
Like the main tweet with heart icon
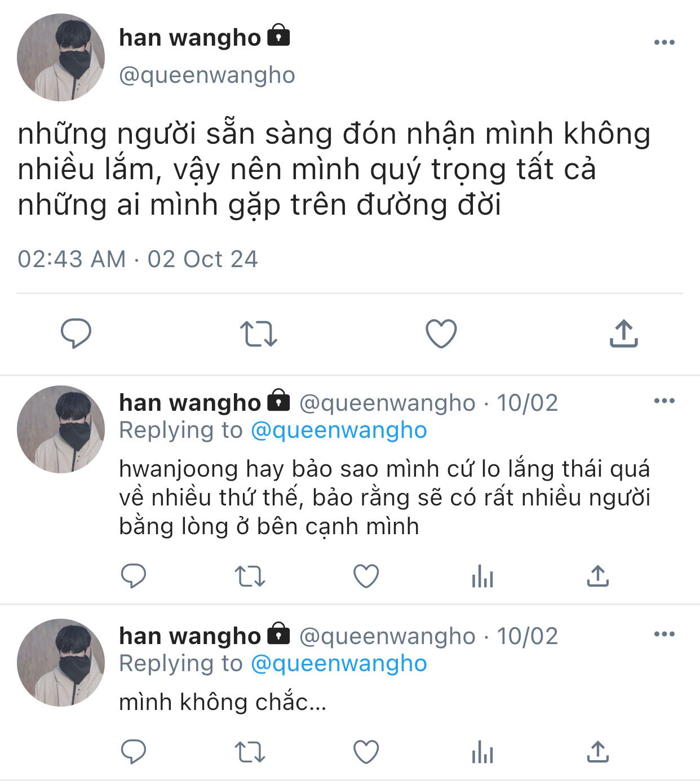pos(441,334)
